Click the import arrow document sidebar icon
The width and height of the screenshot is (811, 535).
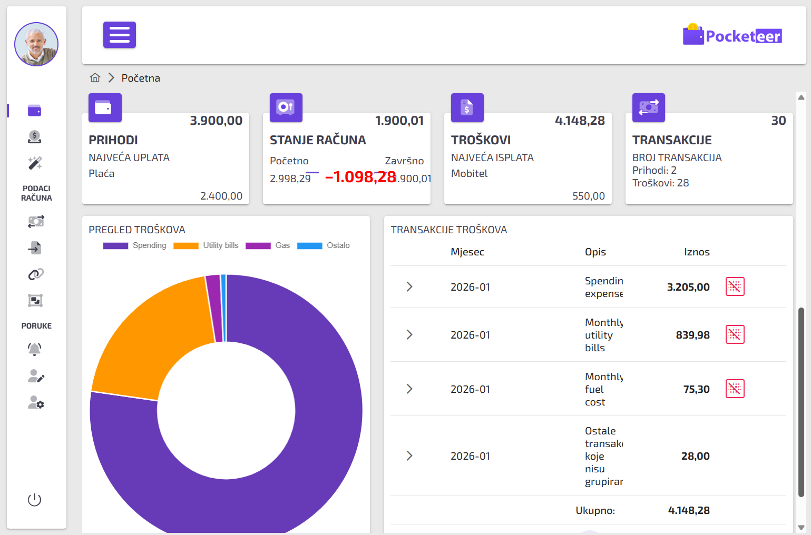point(35,248)
